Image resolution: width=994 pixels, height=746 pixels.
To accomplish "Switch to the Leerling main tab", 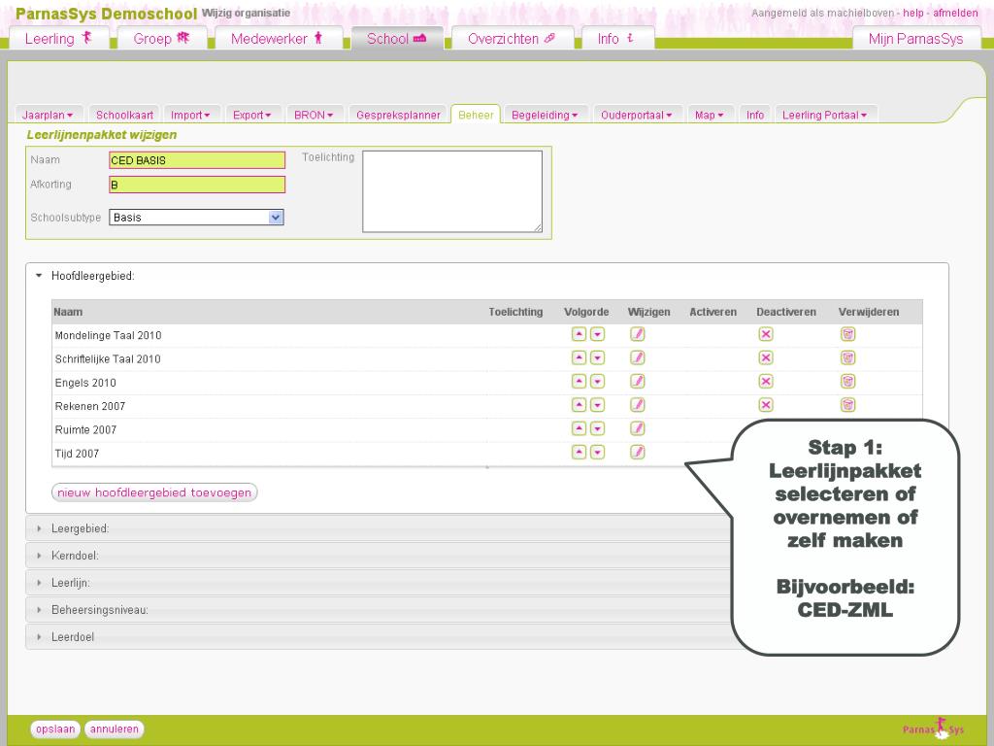I will click(59, 38).
